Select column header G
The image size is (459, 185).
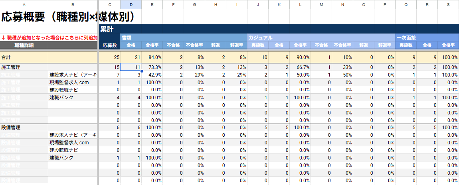coord(194,4)
